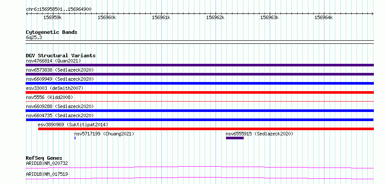Click the ARID1B|NM_020732 gene label
The height and width of the screenshot is (184, 386).
[47, 163]
